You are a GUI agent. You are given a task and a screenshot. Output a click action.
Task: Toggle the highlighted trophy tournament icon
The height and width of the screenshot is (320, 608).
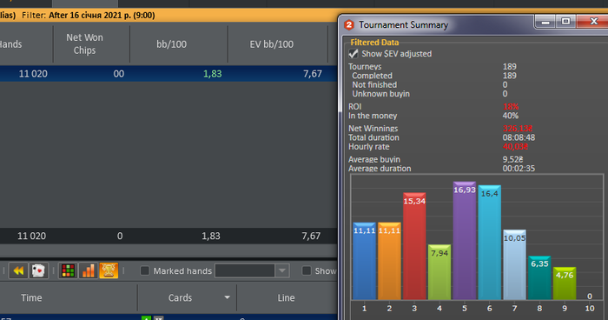click(x=109, y=270)
